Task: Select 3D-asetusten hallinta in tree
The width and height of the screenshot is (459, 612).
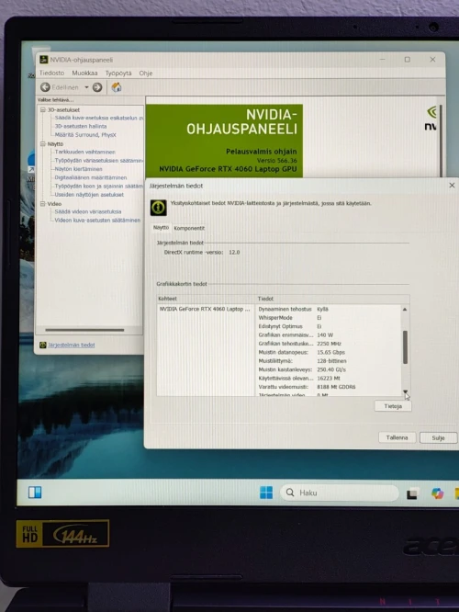Action: tap(81, 127)
